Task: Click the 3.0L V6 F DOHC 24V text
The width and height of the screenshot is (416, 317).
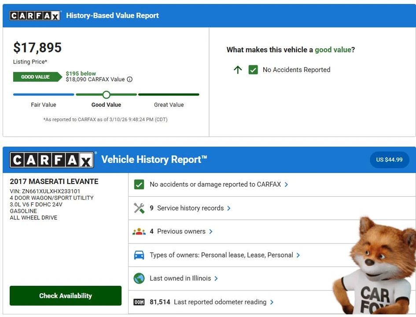Action: (x=36, y=205)
